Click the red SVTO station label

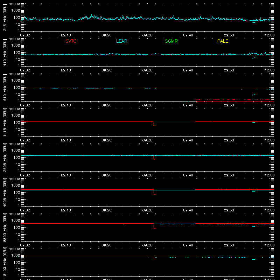(x=71, y=41)
